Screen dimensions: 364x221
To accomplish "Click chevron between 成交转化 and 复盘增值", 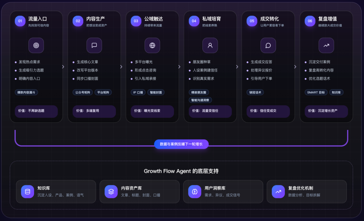I will coord(295,67).
